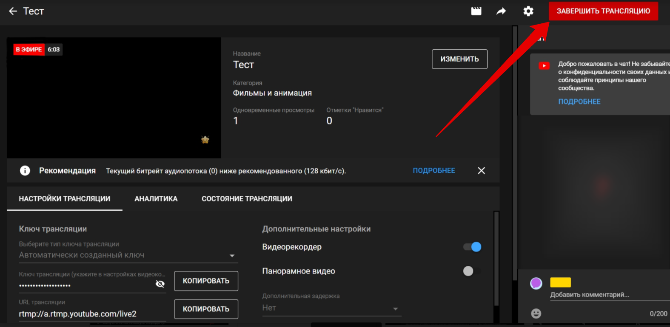Click the Дополнительные настройки heading

tap(316, 229)
